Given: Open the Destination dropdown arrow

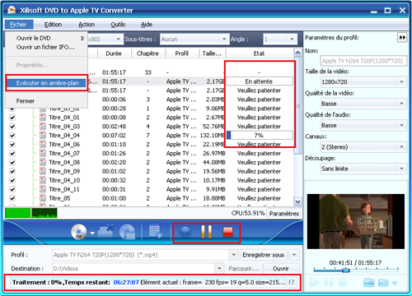Looking at the screenshot, I should pyautogui.click(x=219, y=268).
